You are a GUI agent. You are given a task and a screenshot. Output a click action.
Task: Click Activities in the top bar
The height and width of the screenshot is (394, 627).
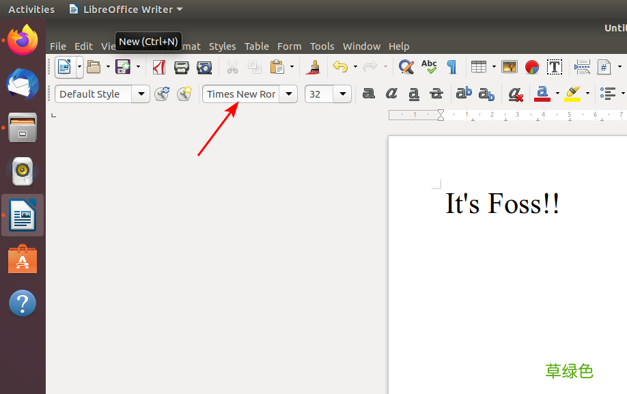(x=31, y=10)
